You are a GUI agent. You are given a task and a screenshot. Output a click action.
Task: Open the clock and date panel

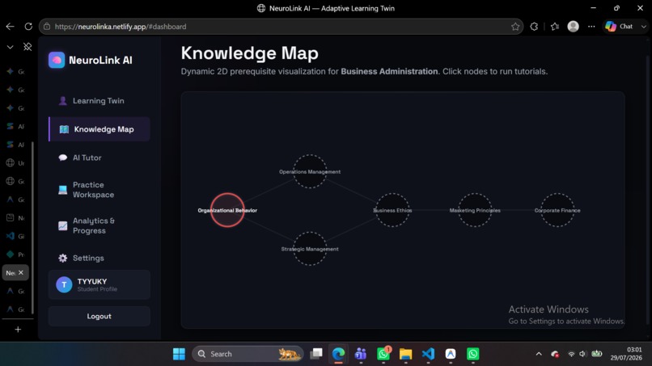pyautogui.click(x=626, y=354)
